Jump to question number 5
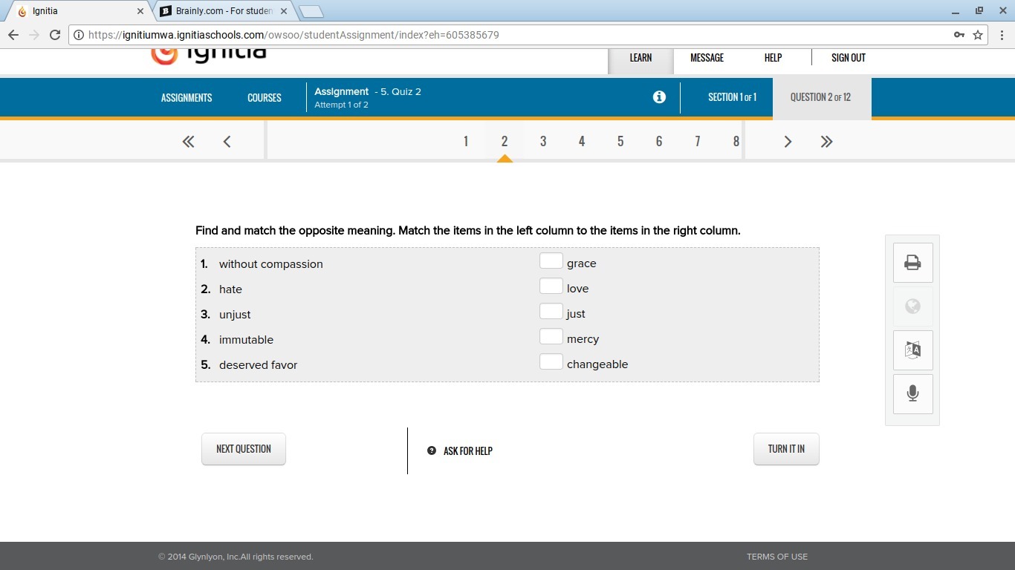 pos(620,142)
